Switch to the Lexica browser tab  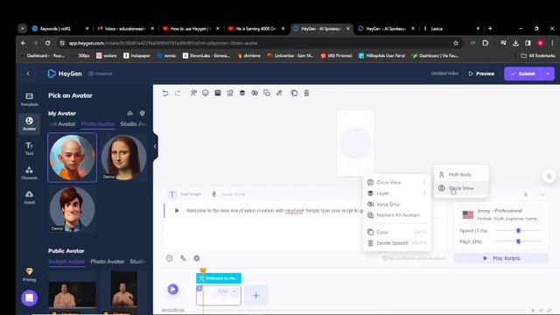[x=451, y=29]
